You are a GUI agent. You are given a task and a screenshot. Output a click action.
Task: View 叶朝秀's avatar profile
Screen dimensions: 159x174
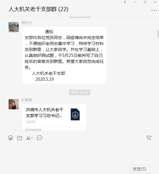(14, 104)
